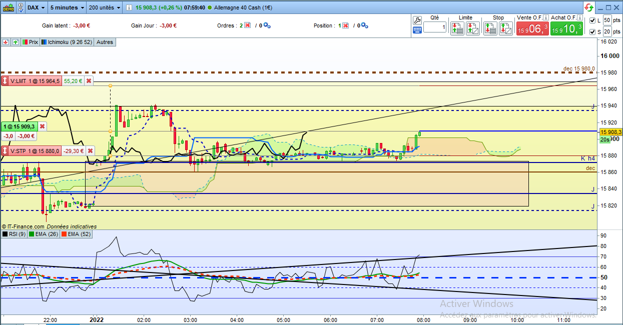
Task: Close position via red X next to Position
Action: point(345,25)
